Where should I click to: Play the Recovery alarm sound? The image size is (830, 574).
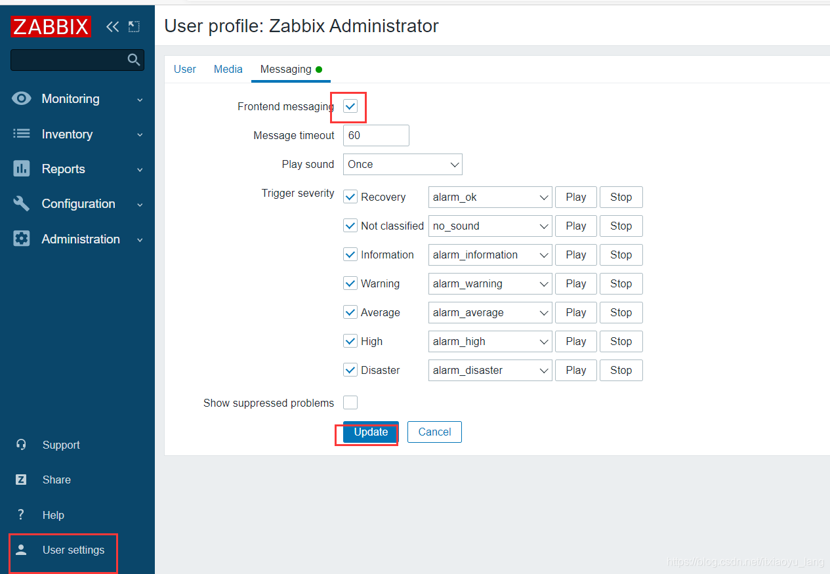(576, 197)
